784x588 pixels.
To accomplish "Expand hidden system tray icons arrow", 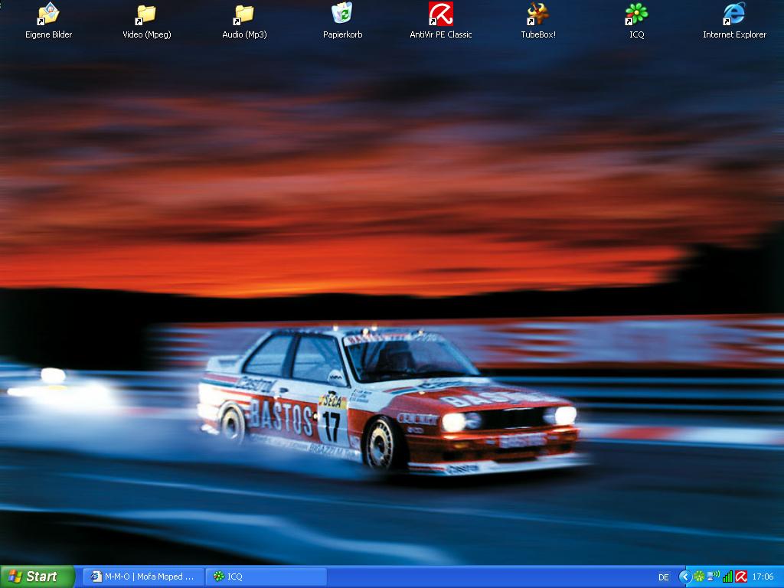I will [x=685, y=577].
